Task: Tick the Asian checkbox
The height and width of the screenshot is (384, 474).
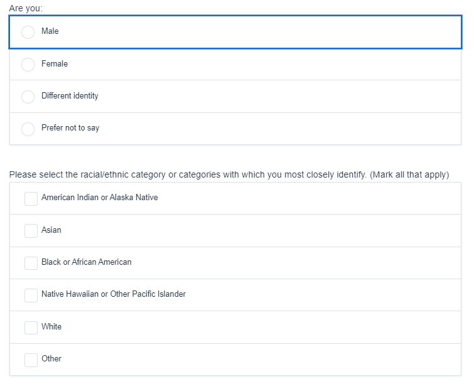Action: coord(31,231)
